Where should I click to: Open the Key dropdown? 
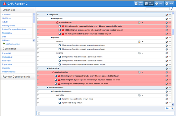169,108
